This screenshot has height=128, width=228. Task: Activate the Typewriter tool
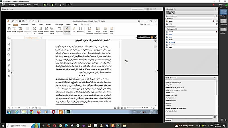pyautogui.click(x=59, y=30)
